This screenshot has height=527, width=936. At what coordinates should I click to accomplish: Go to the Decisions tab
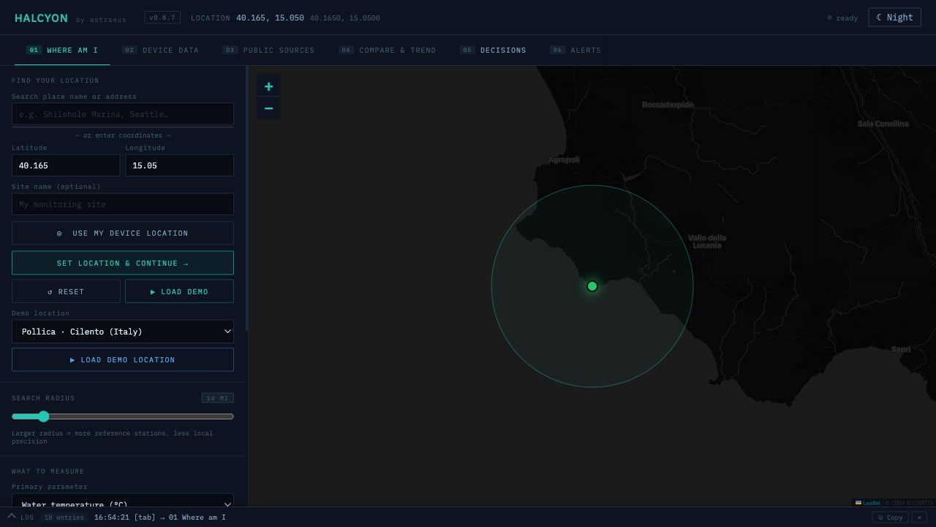point(493,51)
